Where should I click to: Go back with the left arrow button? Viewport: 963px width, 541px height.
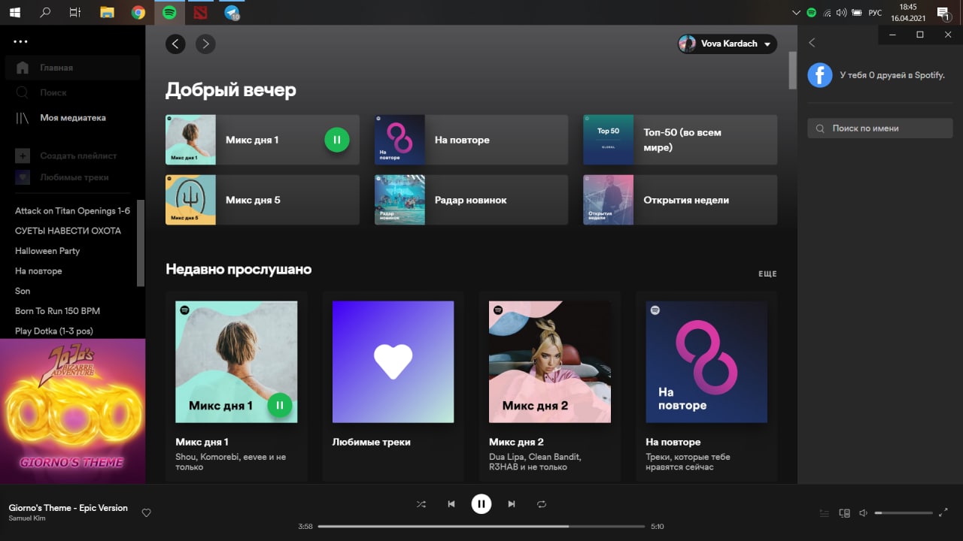click(175, 44)
